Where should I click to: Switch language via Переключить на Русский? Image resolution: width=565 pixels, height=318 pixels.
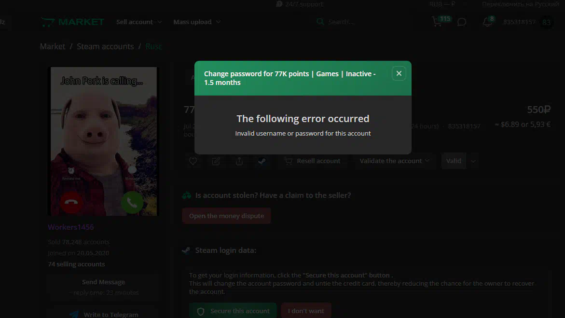pos(520,4)
